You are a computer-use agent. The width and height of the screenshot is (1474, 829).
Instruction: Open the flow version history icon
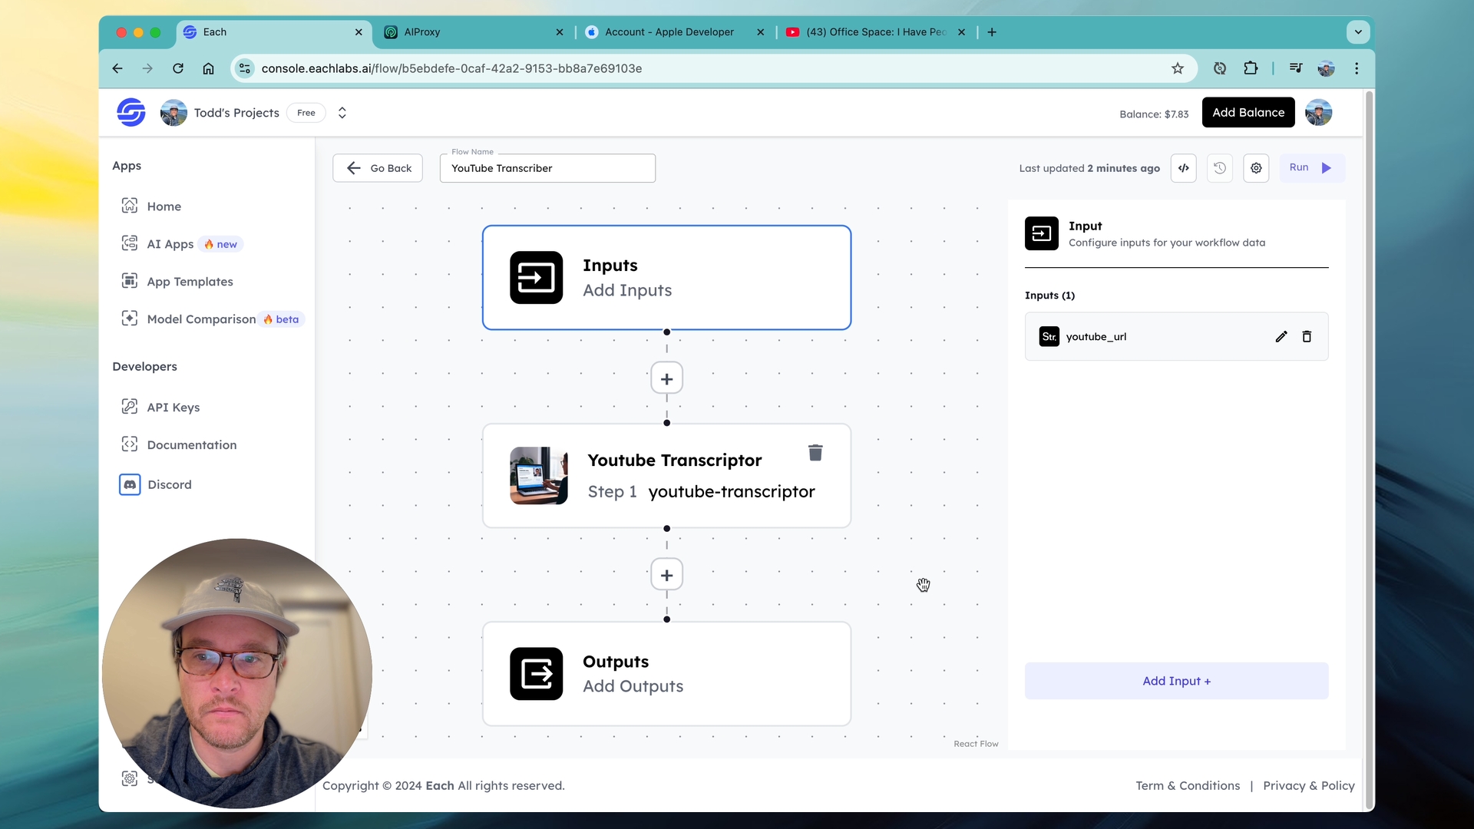[x=1220, y=168]
